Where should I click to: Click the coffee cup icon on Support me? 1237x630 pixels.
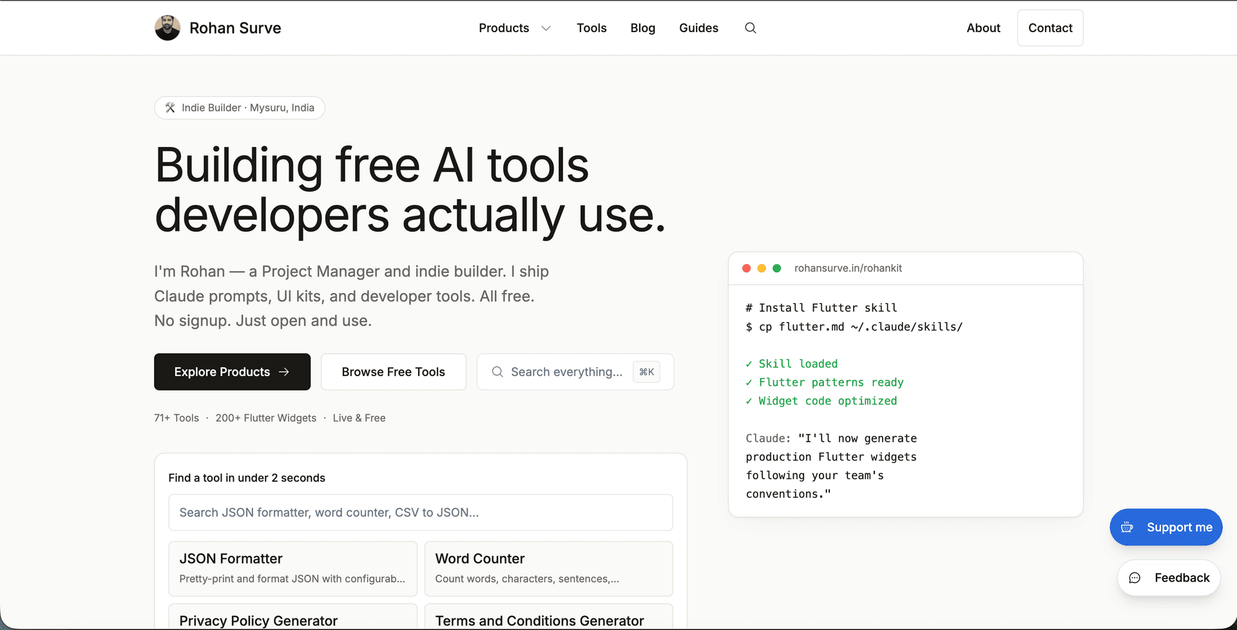pos(1127,527)
